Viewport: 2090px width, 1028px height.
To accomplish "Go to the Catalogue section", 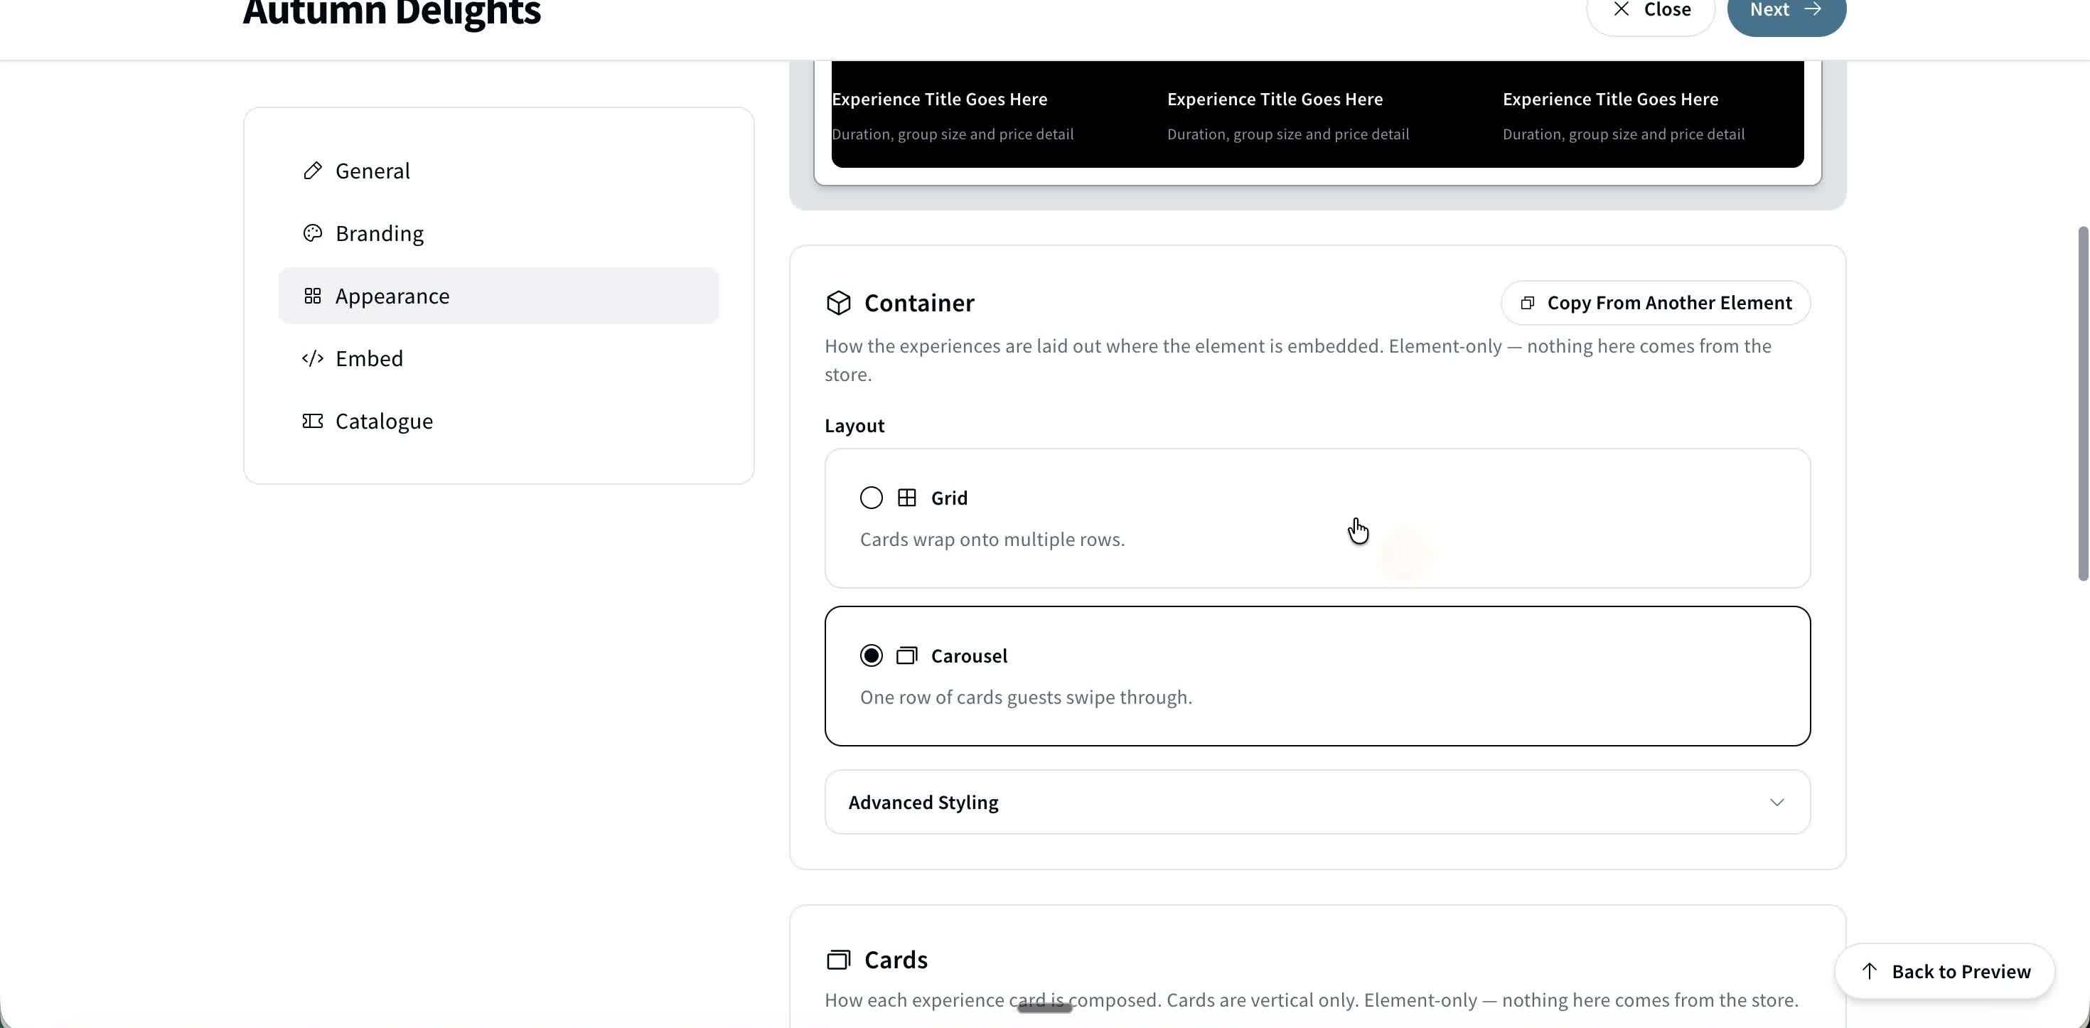I will 498,420.
